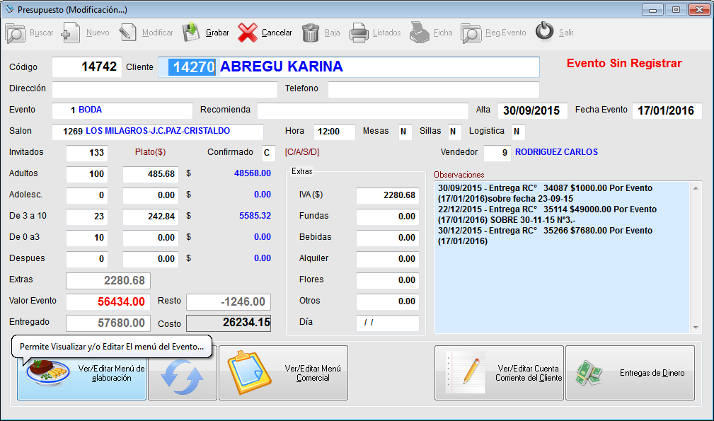Click the Evento field showing BODA
This screenshot has height=421, width=714.
[x=122, y=110]
